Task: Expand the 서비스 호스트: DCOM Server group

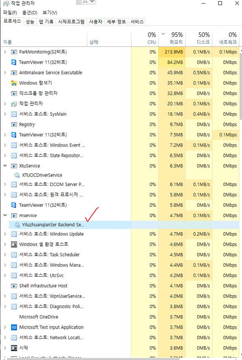Action: click(x=5, y=185)
